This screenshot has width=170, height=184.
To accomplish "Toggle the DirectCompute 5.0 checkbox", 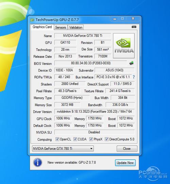I will click(x=106, y=139).
